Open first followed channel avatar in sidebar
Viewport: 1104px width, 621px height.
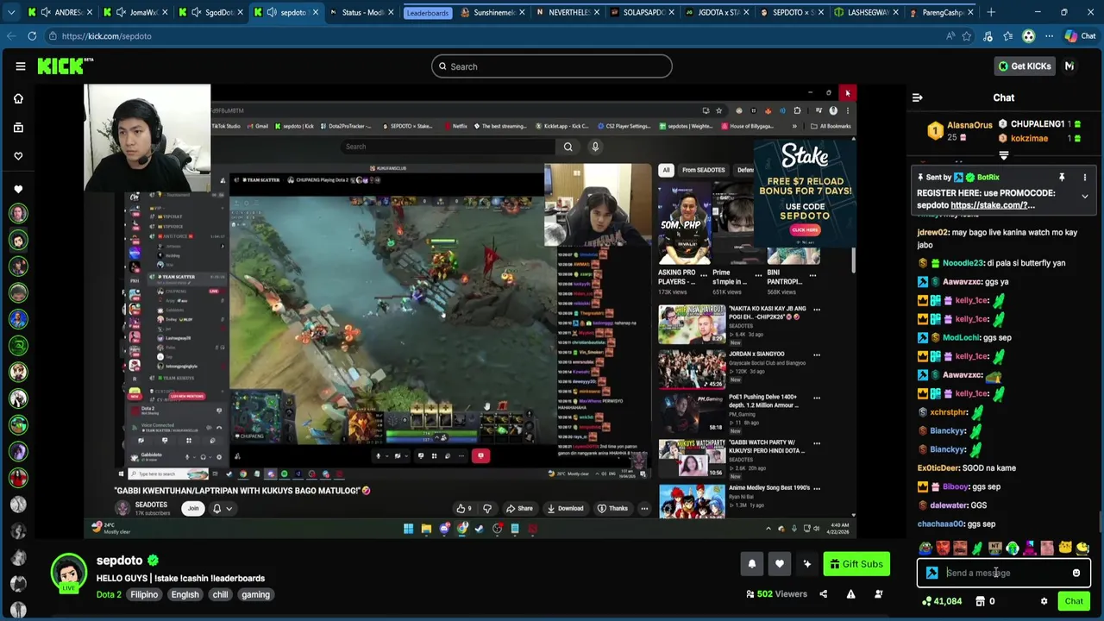[x=18, y=213]
